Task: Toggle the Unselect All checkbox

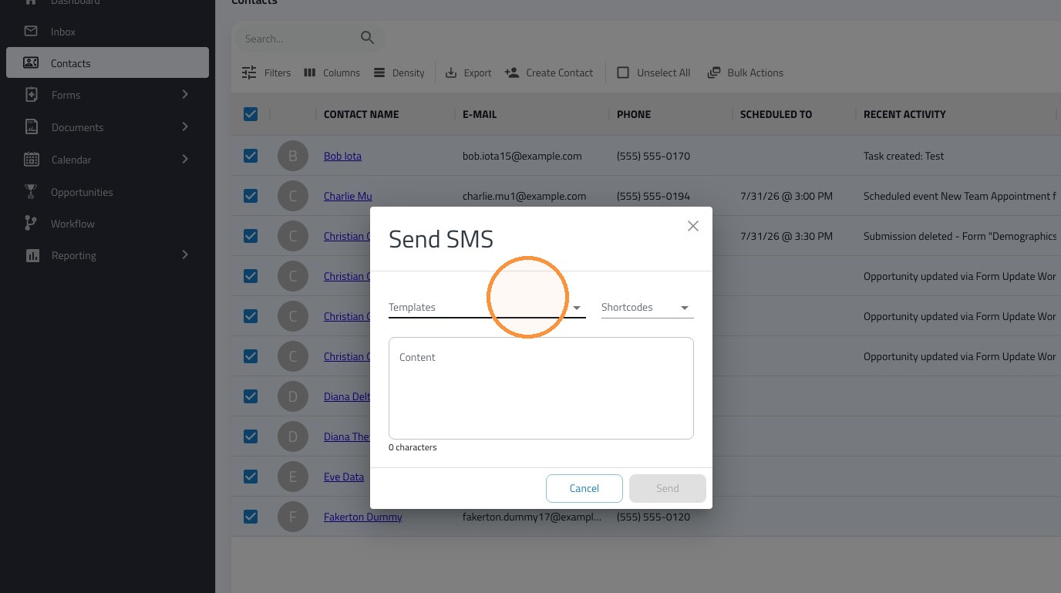Action: coord(623,72)
